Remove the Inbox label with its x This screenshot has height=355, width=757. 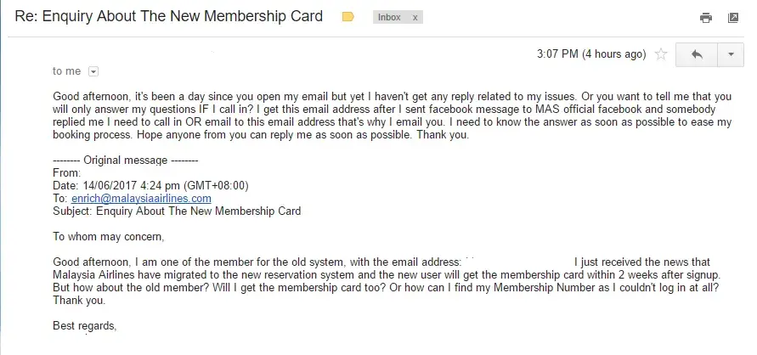[415, 18]
